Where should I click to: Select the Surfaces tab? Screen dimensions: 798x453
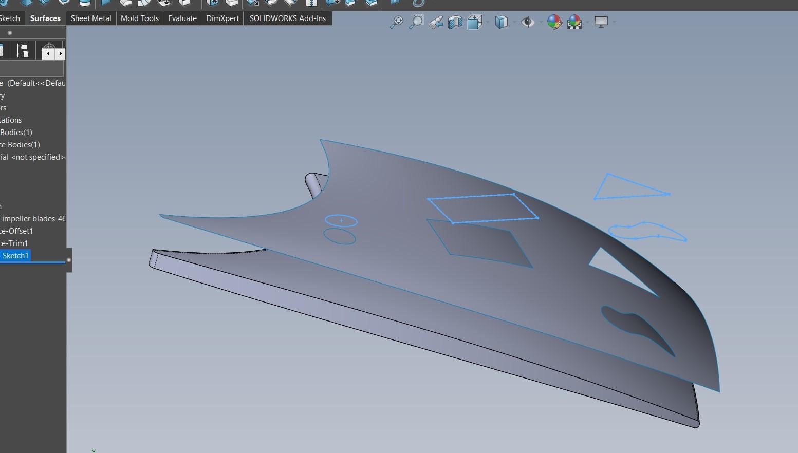point(45,18)
